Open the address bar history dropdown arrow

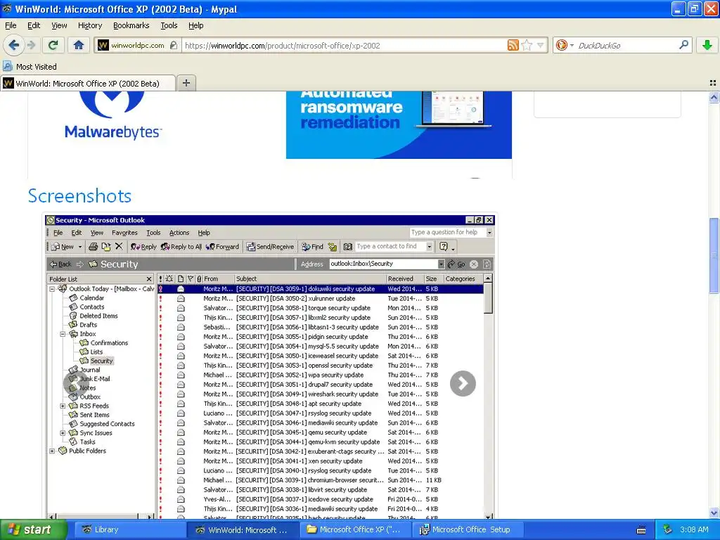tap(541, 45)
